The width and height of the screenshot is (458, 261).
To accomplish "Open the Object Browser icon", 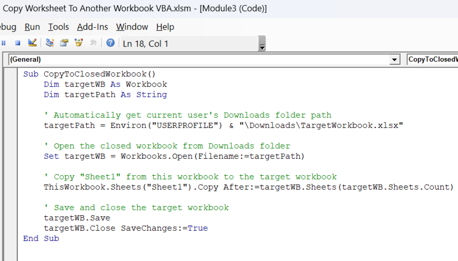I will click(79, 42).
